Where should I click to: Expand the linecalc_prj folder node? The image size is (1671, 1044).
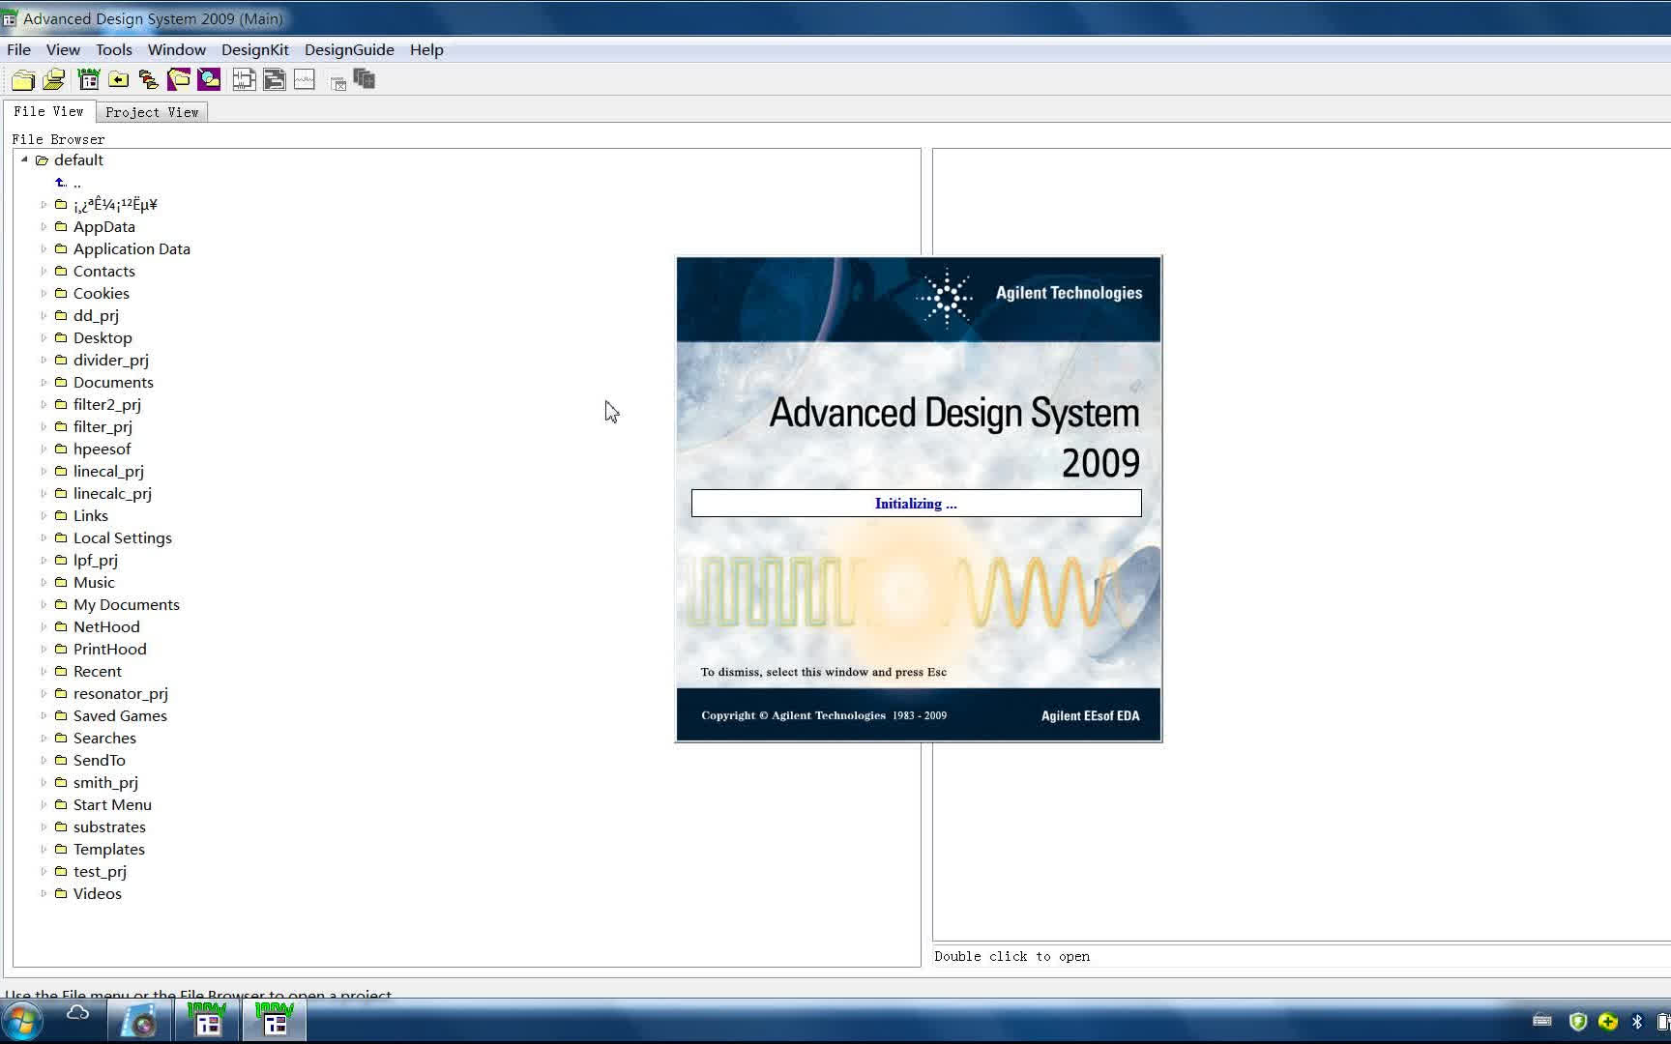coord(44,493)
